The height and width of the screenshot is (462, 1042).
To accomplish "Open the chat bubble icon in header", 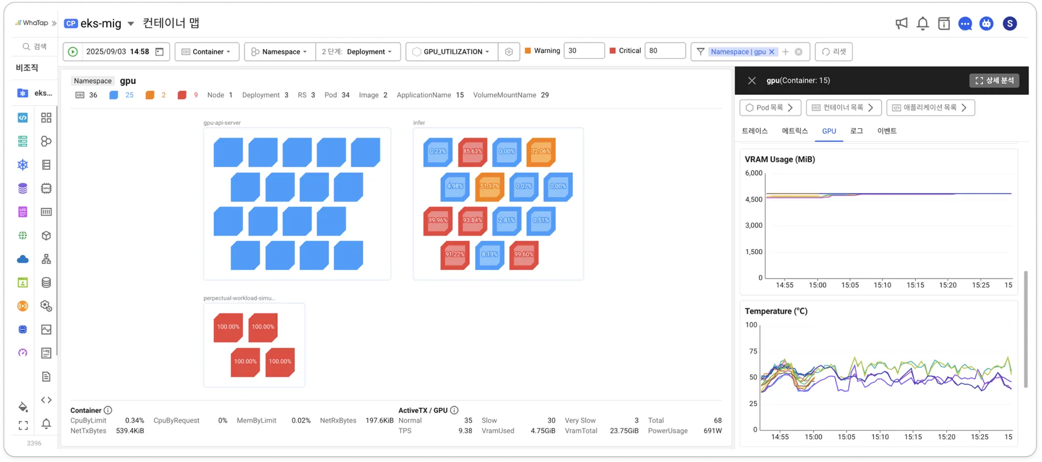I will point(965,23).
